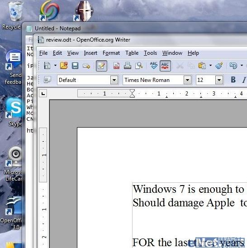
Task: Click the Untitled - Notepad title bar
Action: 134,29
